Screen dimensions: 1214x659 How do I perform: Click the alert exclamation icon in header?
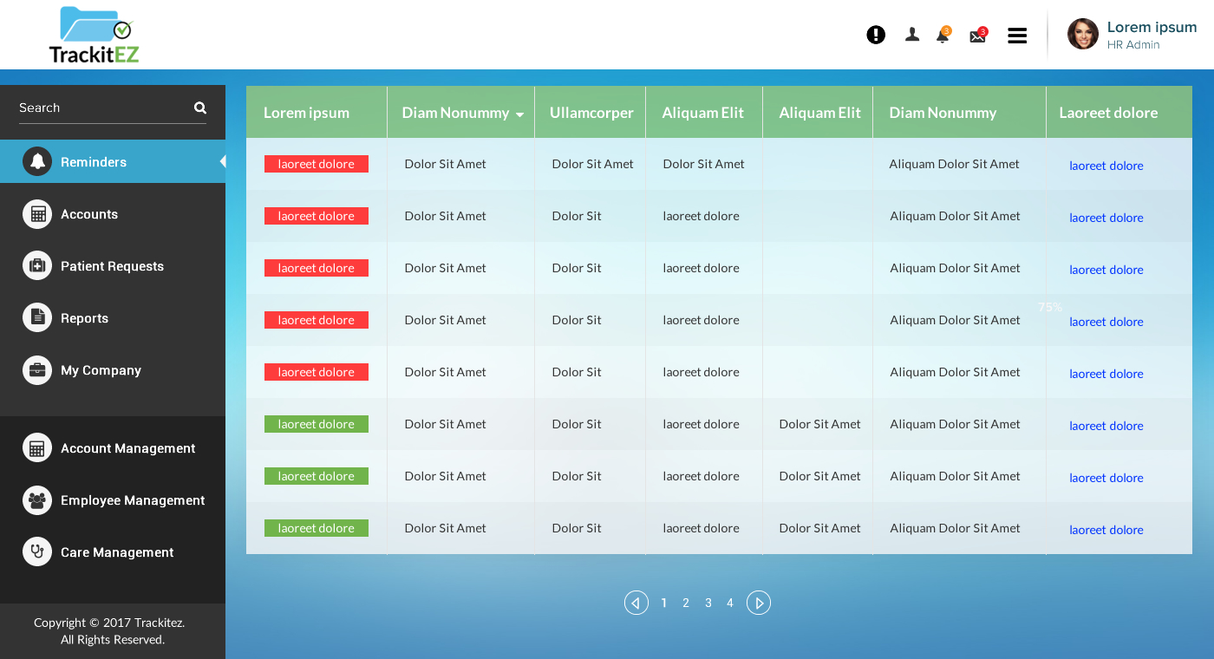coord(876,35)
